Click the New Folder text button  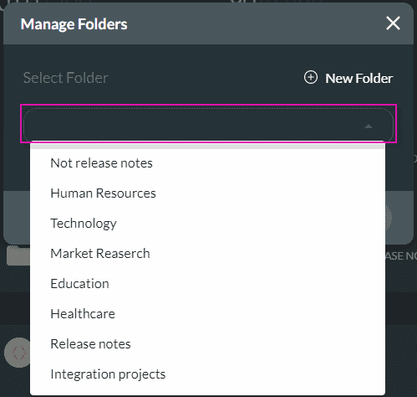[x=359, y=78]
